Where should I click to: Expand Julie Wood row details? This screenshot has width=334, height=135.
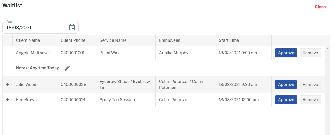click(x=7, y=85)
